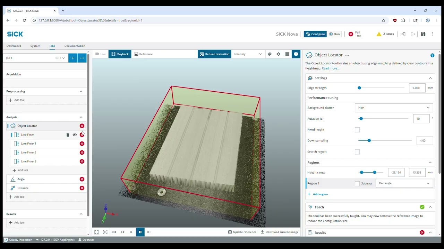Enable the Fixed height checkbox

[357, 130]
